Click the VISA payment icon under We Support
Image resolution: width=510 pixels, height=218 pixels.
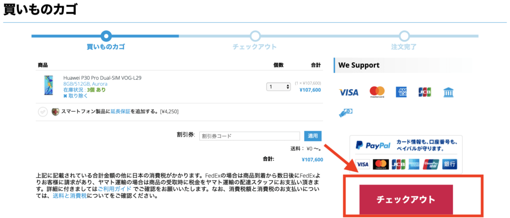pyautogui.click(x=349, y=93)
